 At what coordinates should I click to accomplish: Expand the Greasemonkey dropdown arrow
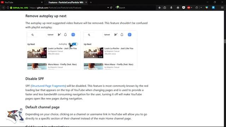201,8
